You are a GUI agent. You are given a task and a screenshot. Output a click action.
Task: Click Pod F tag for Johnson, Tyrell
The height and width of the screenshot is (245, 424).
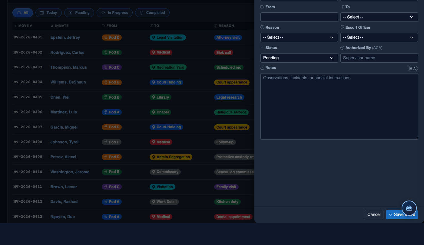111,142
